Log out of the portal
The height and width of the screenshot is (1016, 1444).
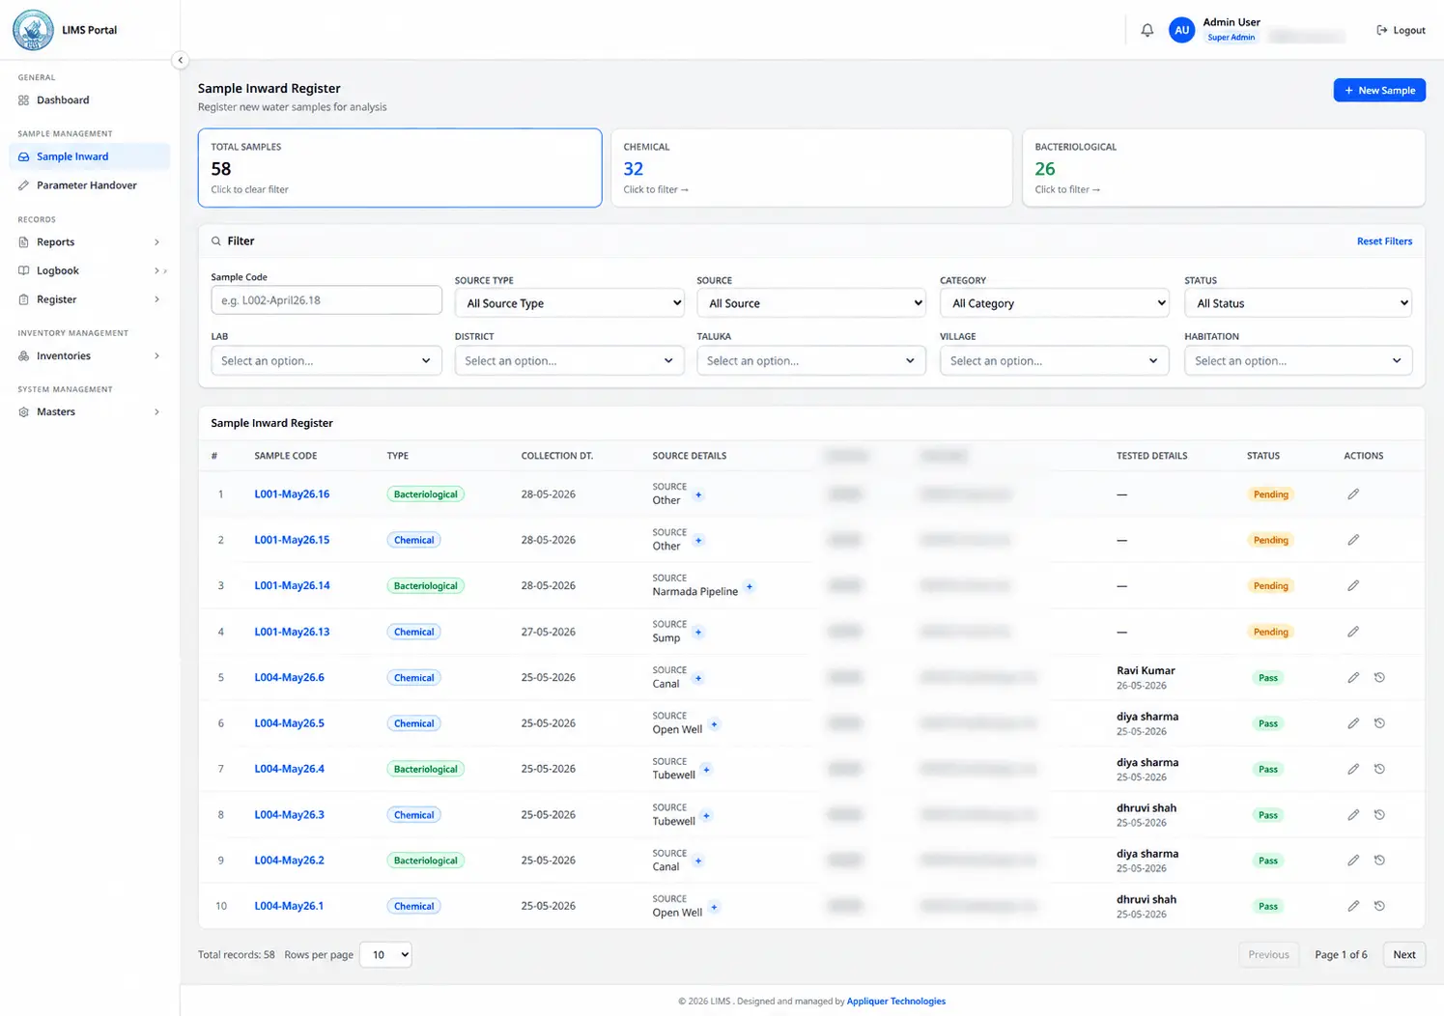click(x=1401, y=30)
